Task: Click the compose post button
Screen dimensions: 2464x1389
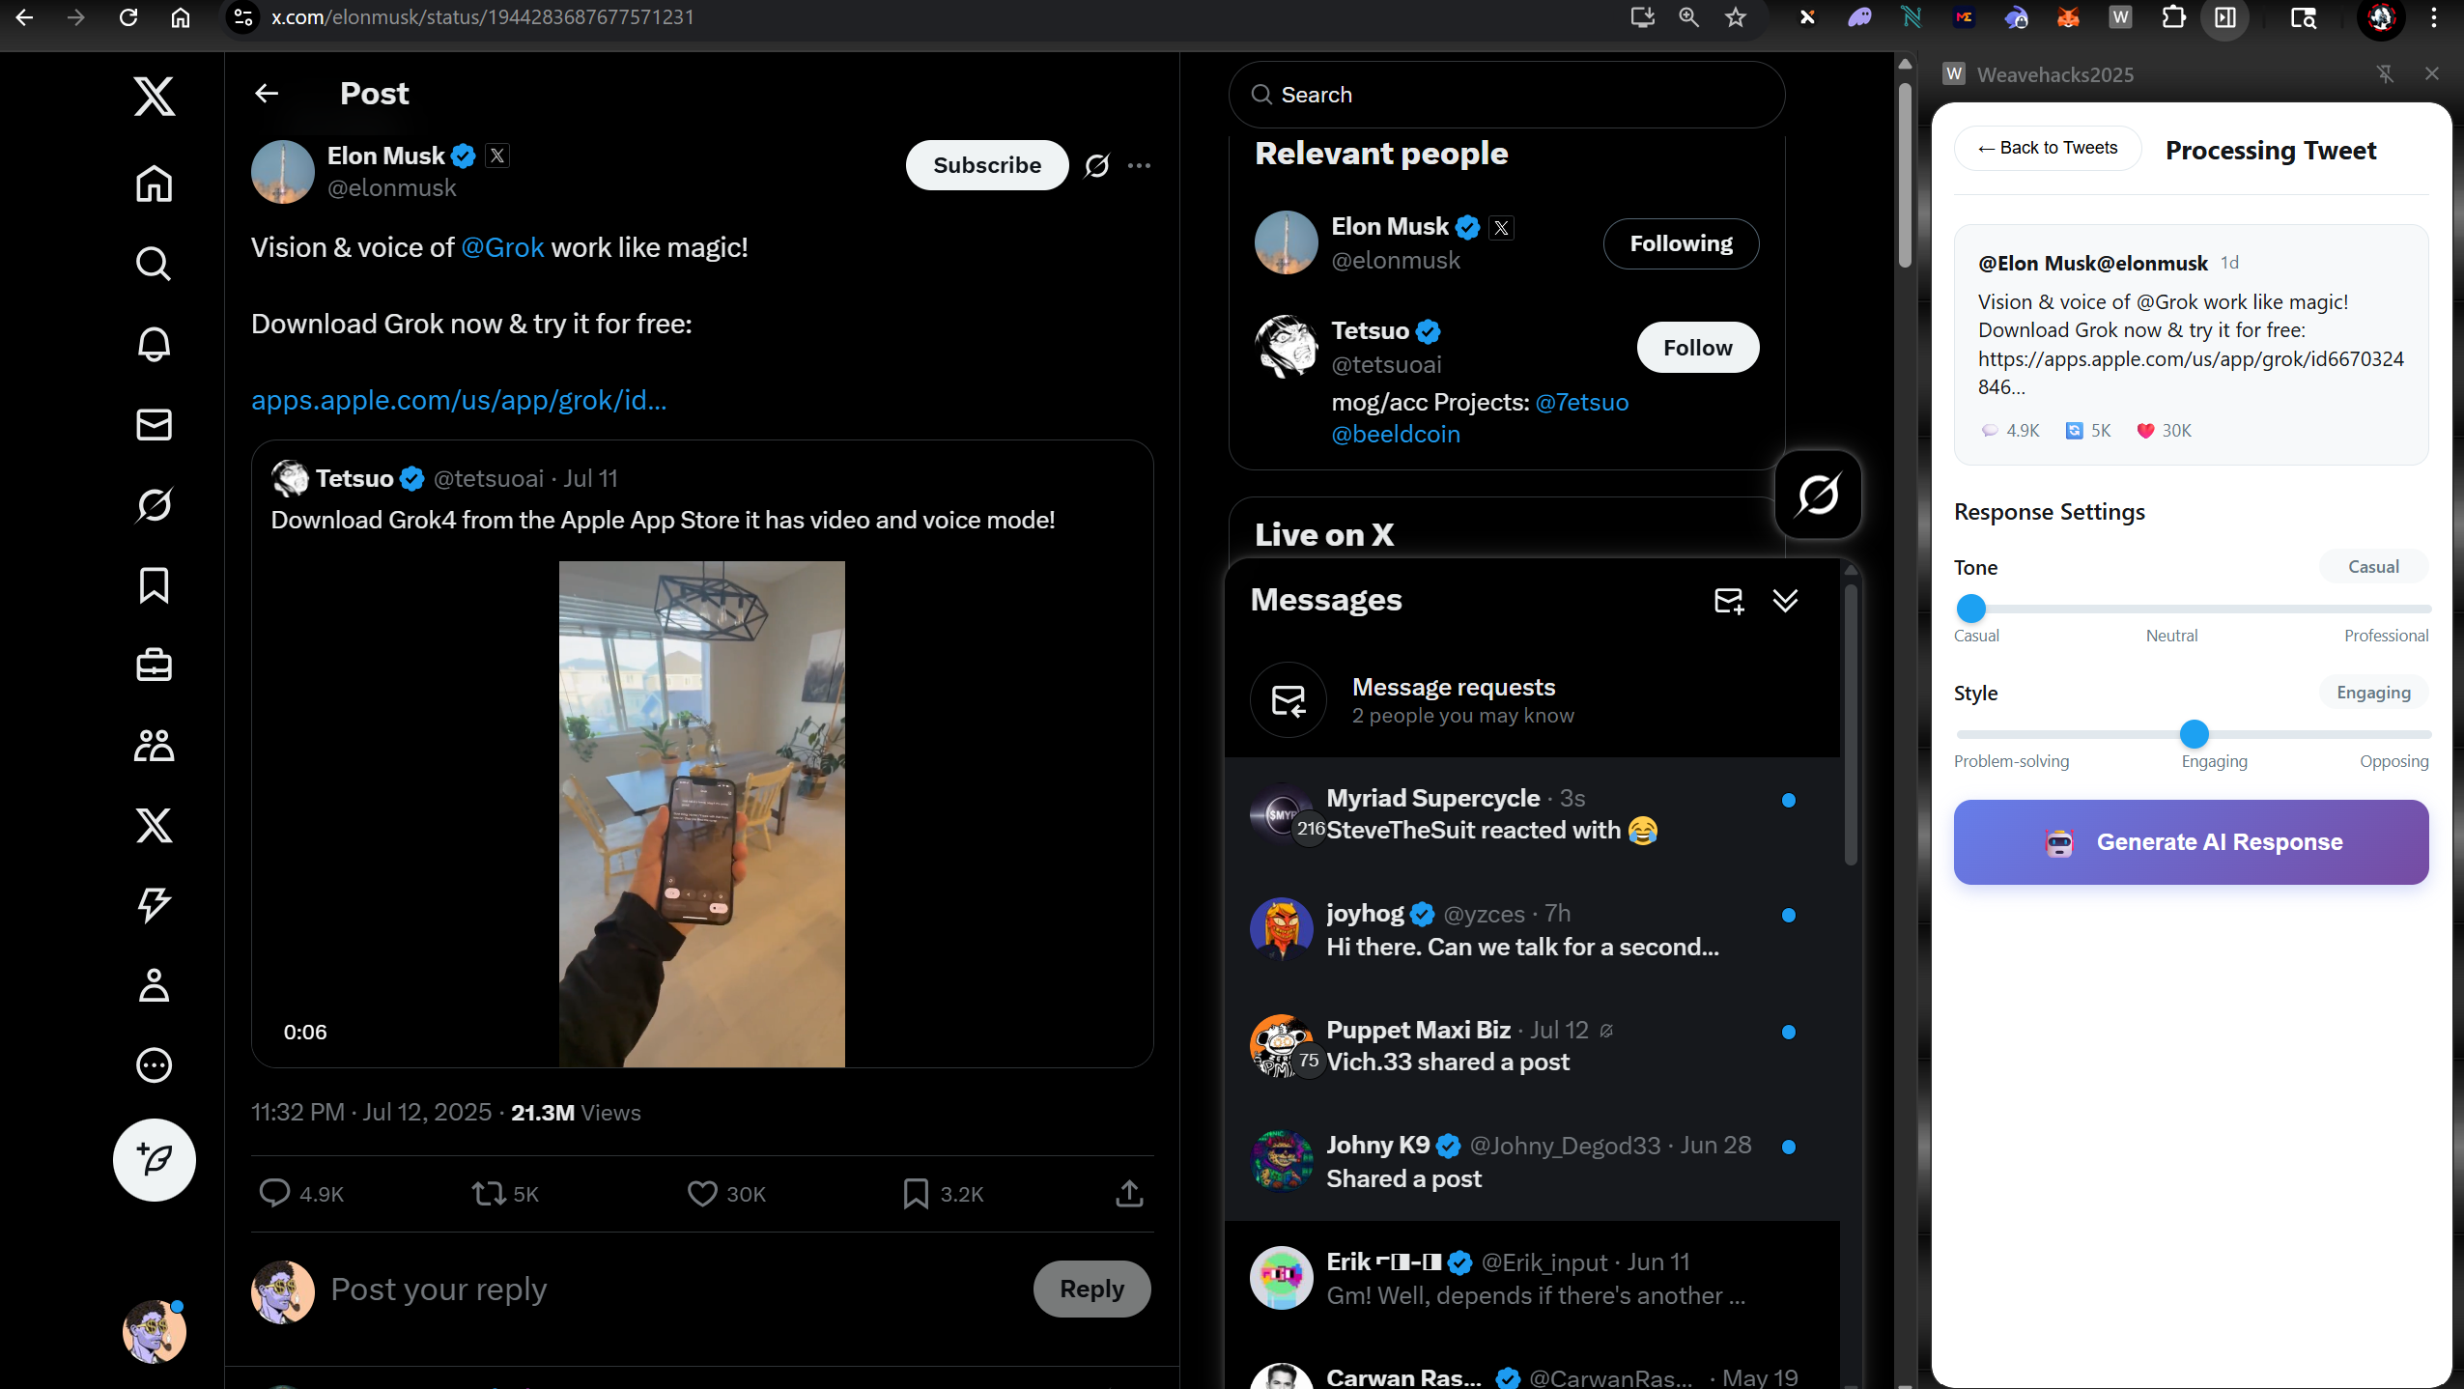Action: 154,1159
